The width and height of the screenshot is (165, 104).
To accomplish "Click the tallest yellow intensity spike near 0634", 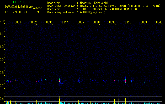I will (x=60, y=100).
